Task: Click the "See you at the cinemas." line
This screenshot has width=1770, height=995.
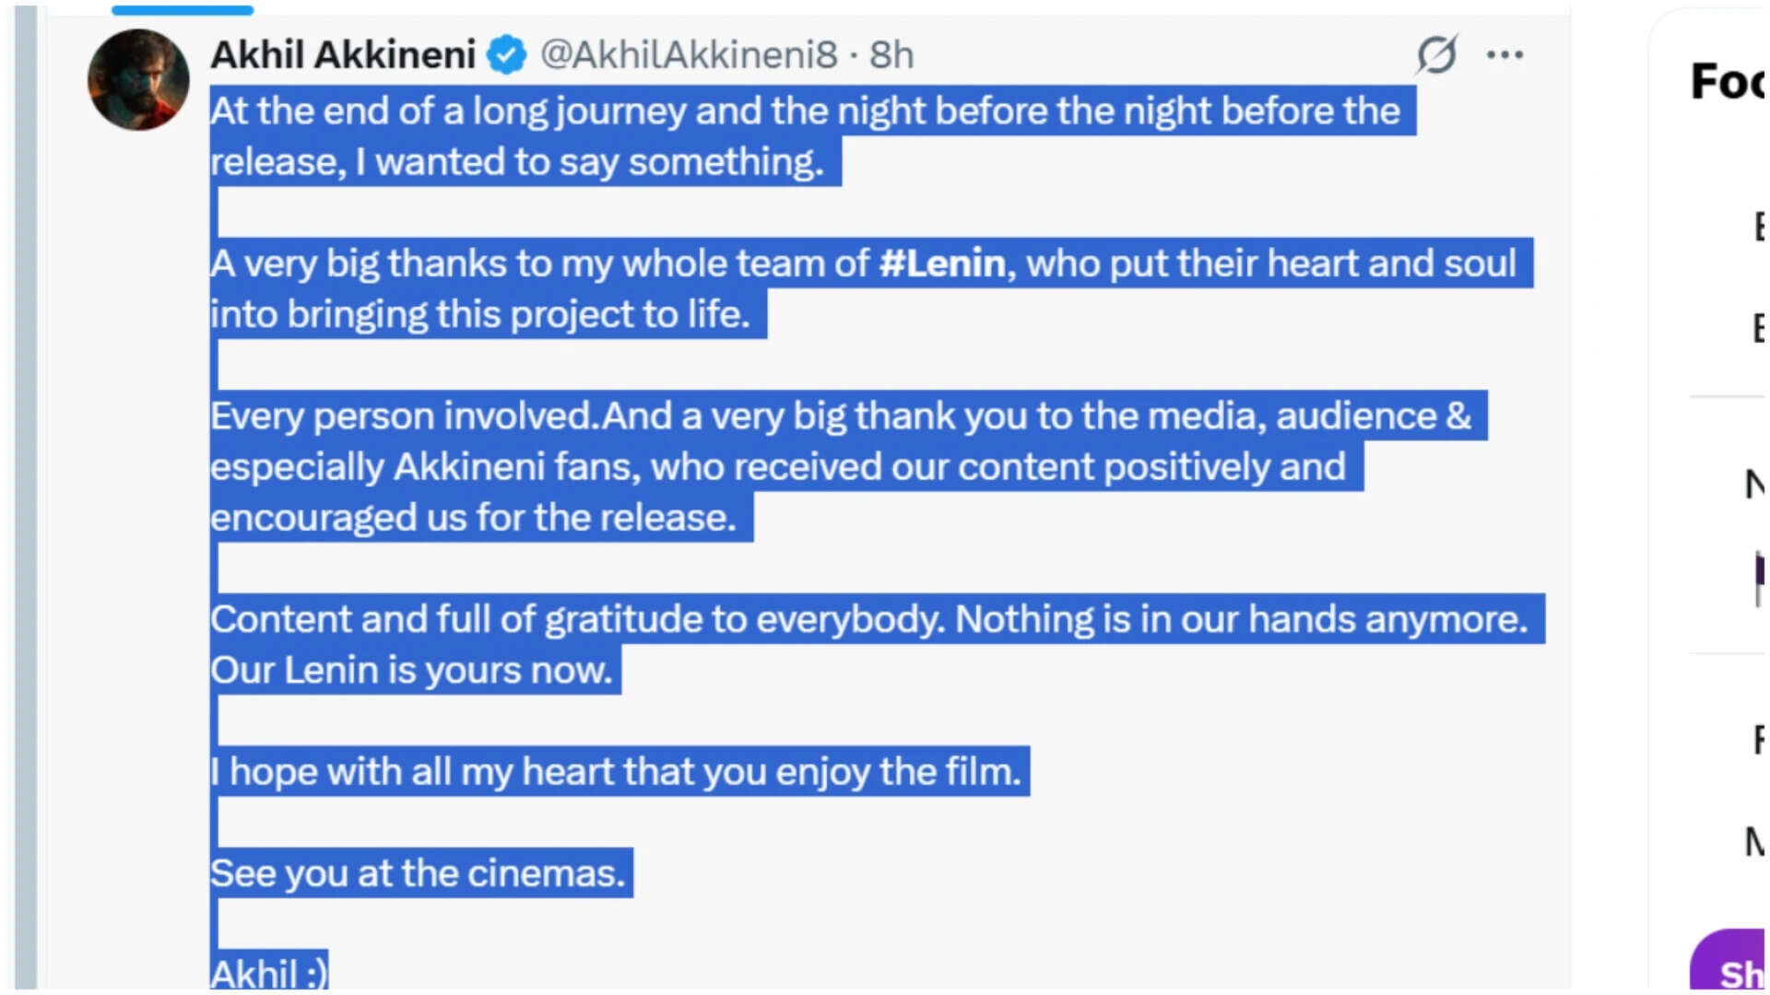Action: (x=418, y=872)
